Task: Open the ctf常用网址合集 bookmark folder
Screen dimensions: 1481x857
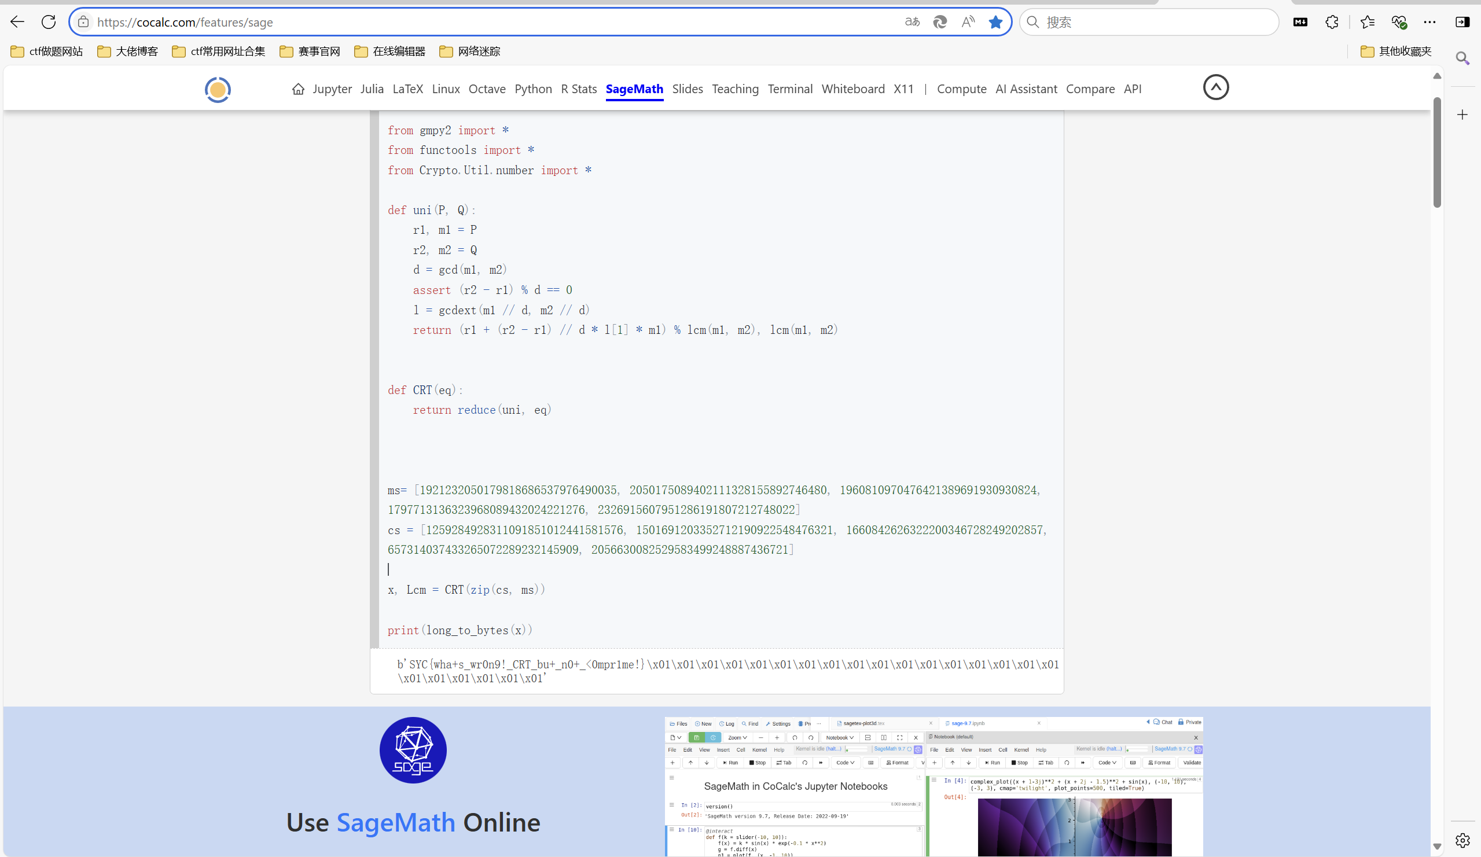Action: pos(219,51)
